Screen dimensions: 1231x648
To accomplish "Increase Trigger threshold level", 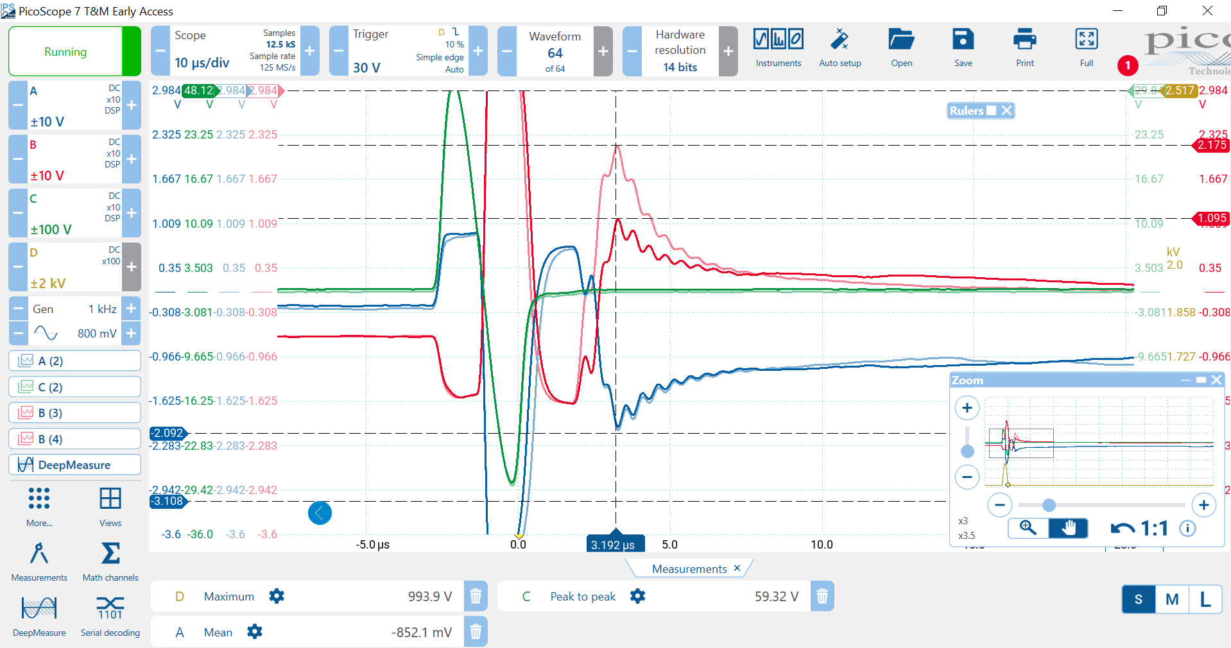I will pyautogui.click(x=478, y=51).
